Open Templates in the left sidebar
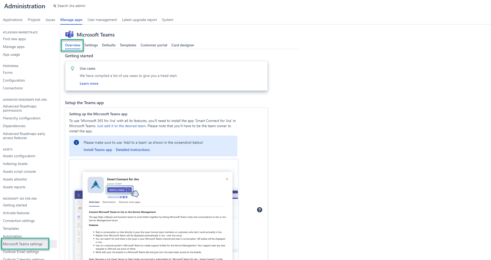This screenshot has height=260, width=491. pyautogui.click(x=11, y=228)
